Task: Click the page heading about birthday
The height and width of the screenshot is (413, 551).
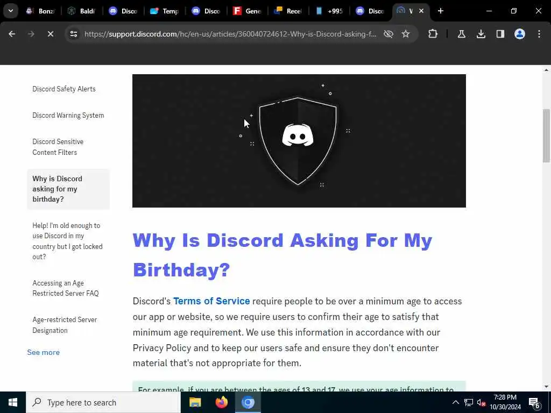Action: (x=282, y=255)
